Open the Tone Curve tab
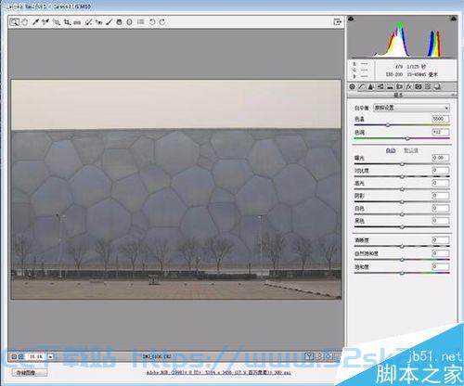 (x=361, y=87)
